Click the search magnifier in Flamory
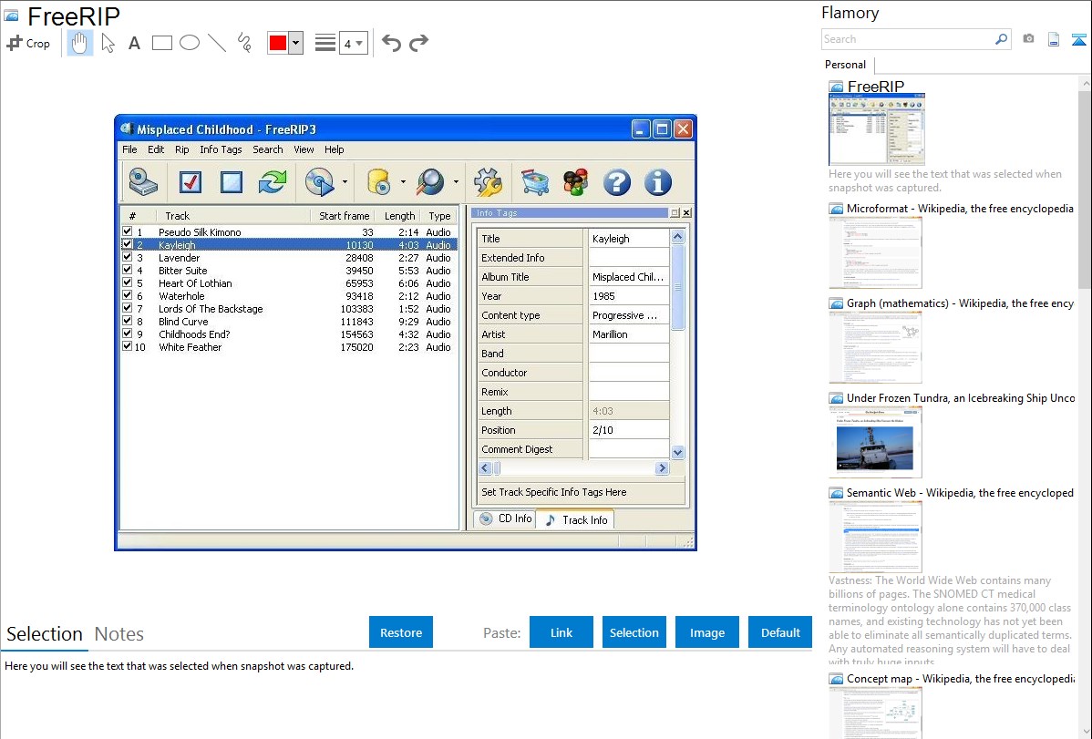The height and width of the screenshot is (739, 1092). [1001, 39]
